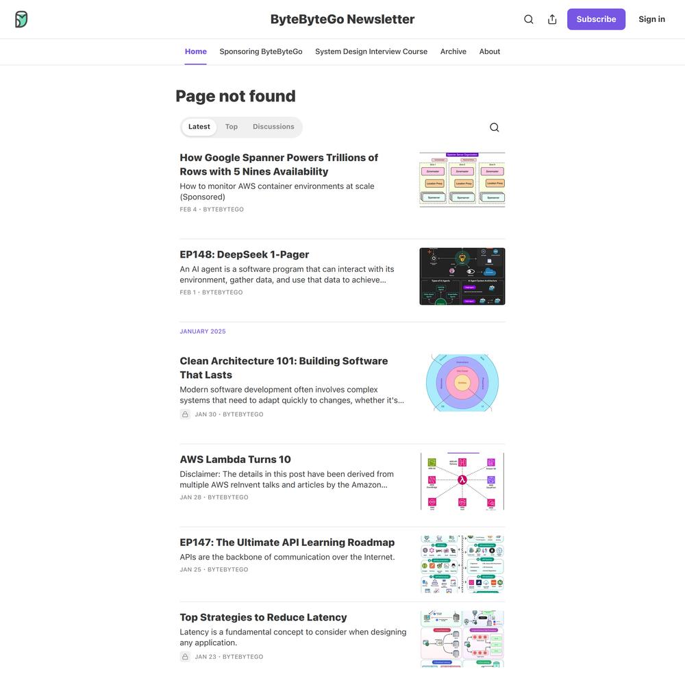The image size is (685, 685).
Task: Click 'JAN 23 · BYTEBYTEGO' byline
Action: (x=229, y=657)
